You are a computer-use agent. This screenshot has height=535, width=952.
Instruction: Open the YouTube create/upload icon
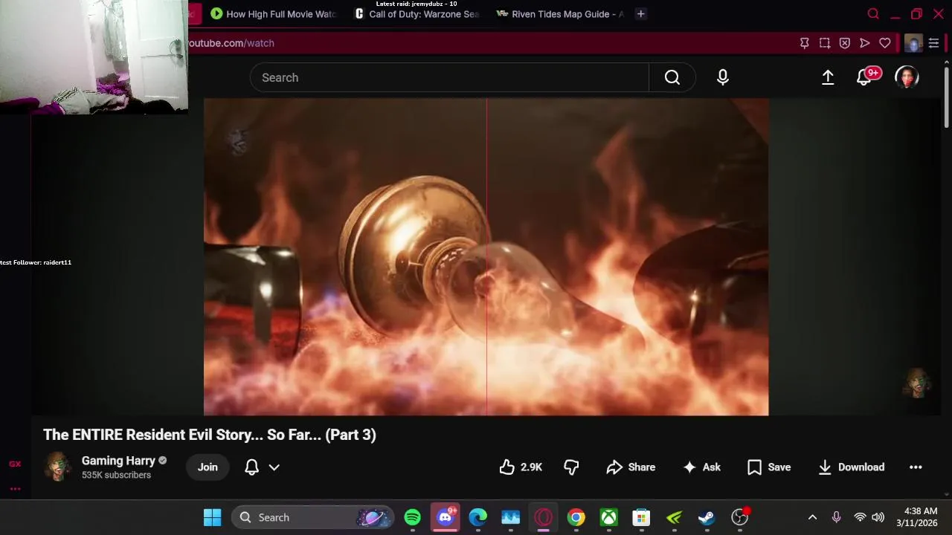828,77
